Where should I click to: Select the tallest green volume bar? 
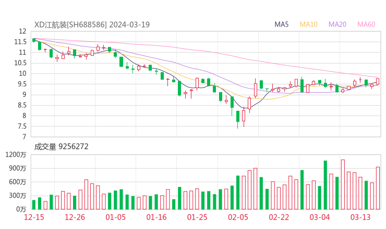[x=325, y=185]
